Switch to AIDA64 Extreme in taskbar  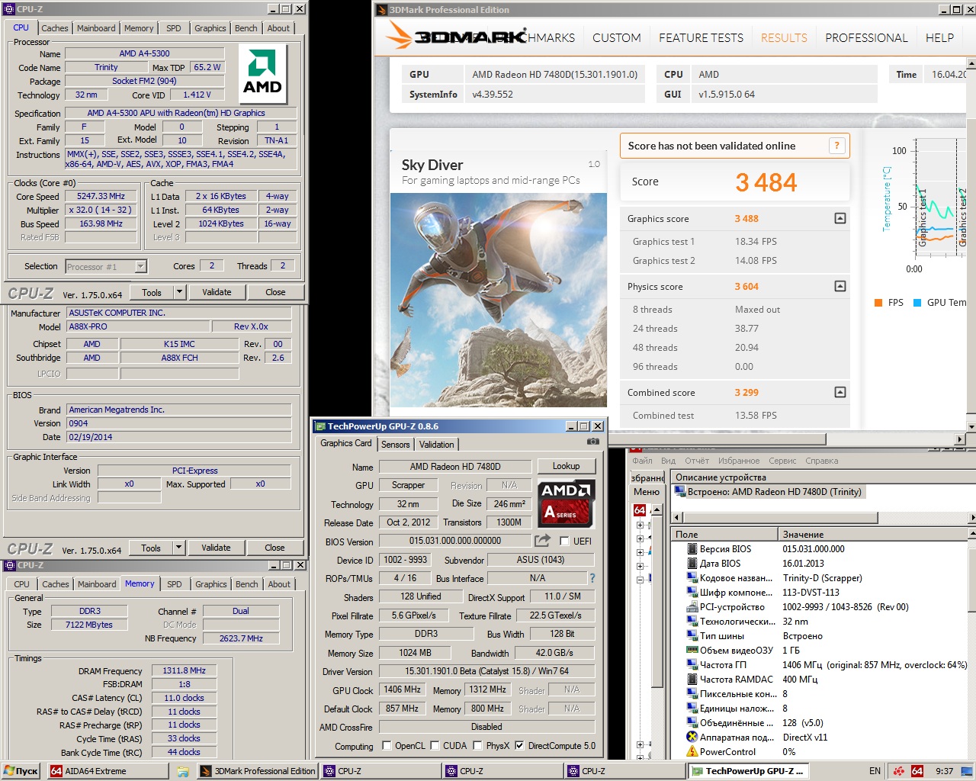(107, 771)
